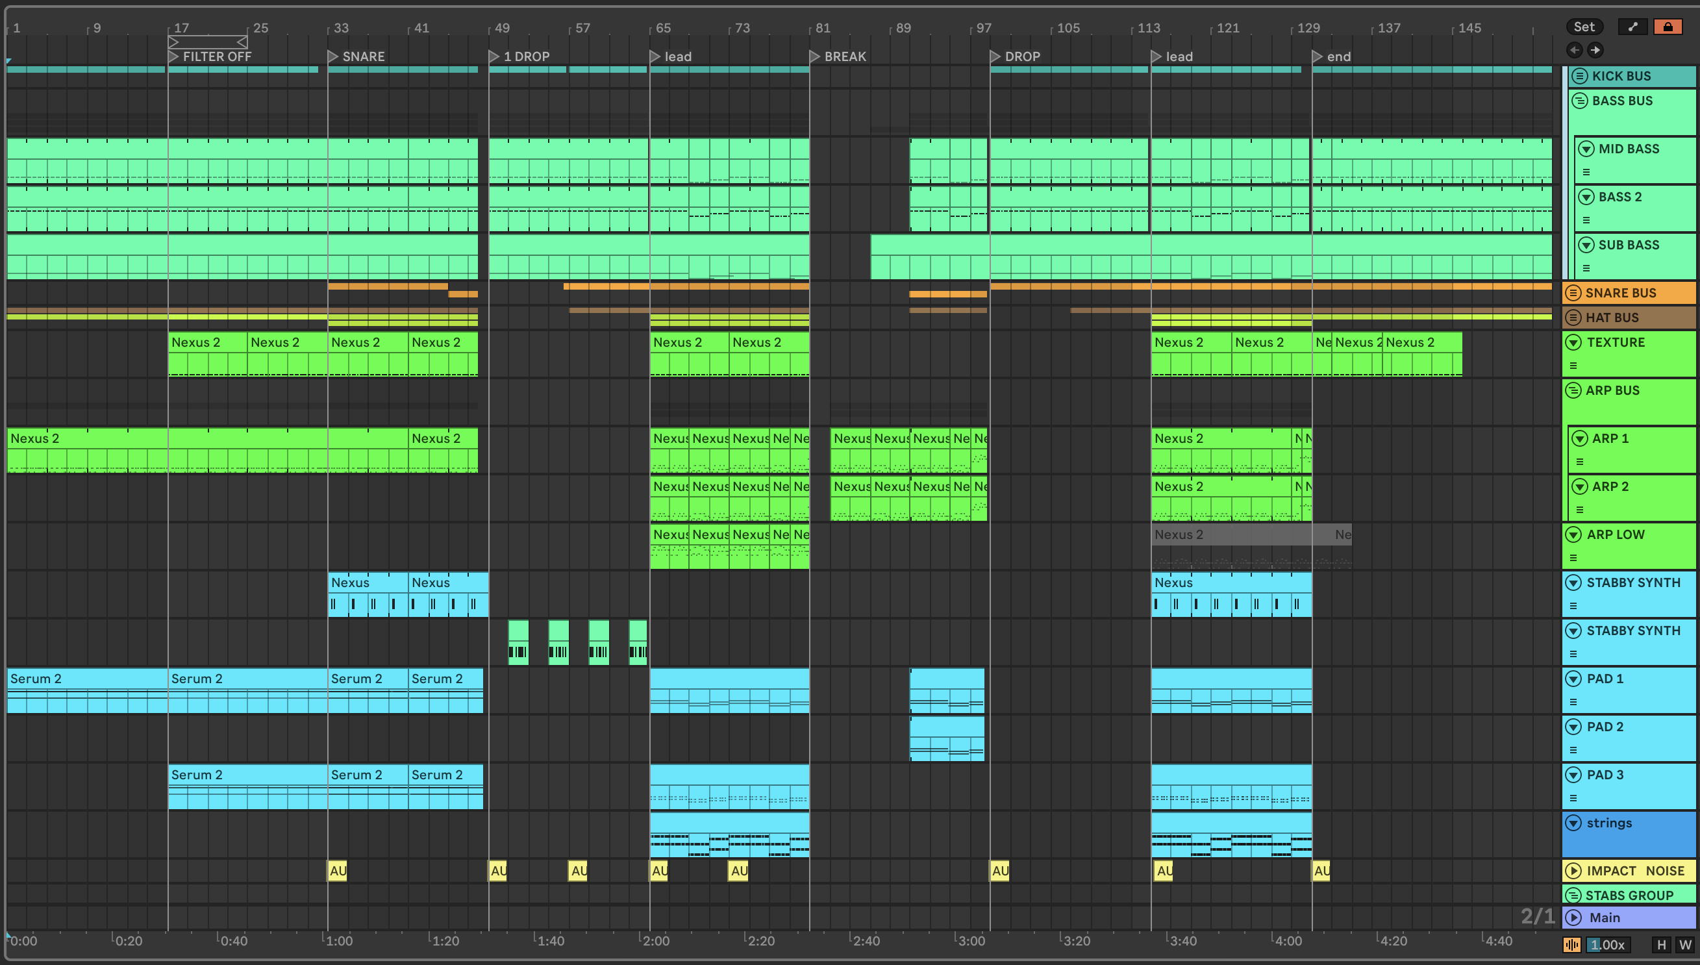Viewport: 1700px width, 965px height.
Task: Click the IMPACT NOISE track unfold icon
Action: click(1573, 871)
